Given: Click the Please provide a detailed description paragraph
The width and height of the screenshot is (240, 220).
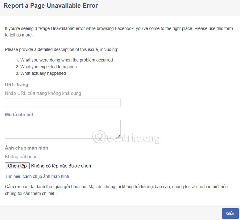Looking at the screenshot, I should tap(61, 49).
